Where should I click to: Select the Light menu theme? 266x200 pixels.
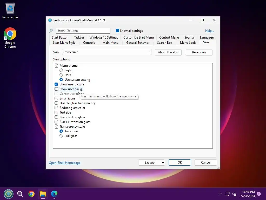pyautogui.click(x=61, y=70)
